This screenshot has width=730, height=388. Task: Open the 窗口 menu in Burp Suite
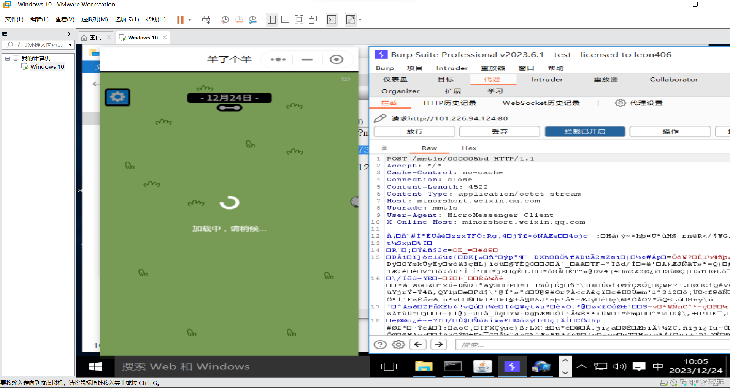(526, 68)
